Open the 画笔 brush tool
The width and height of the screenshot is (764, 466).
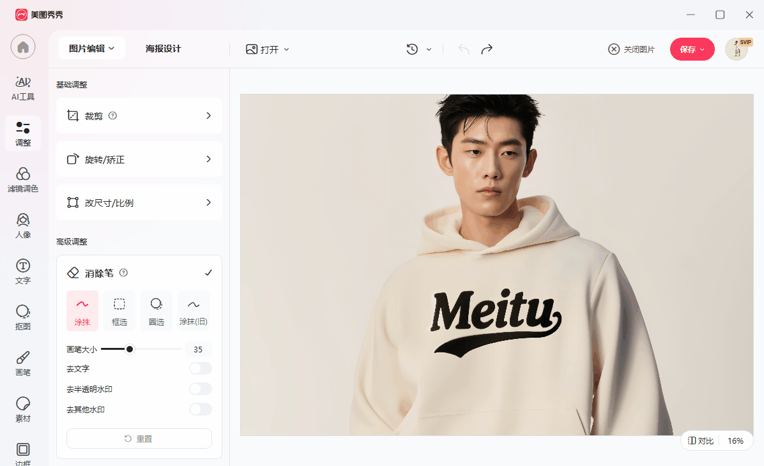[x=23, y=364]
